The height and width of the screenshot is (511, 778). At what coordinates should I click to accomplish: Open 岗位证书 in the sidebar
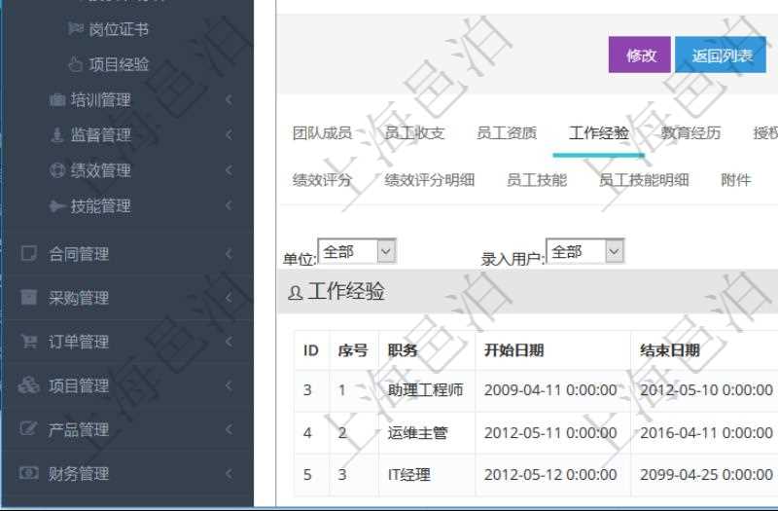[119, 29]
